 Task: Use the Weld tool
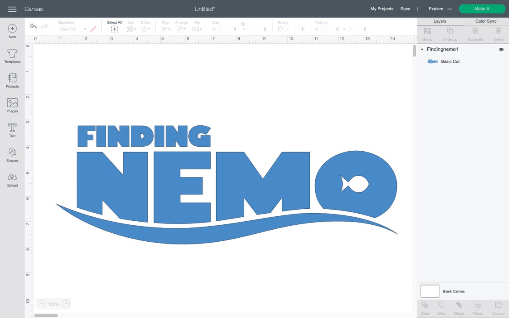(441, 307)
